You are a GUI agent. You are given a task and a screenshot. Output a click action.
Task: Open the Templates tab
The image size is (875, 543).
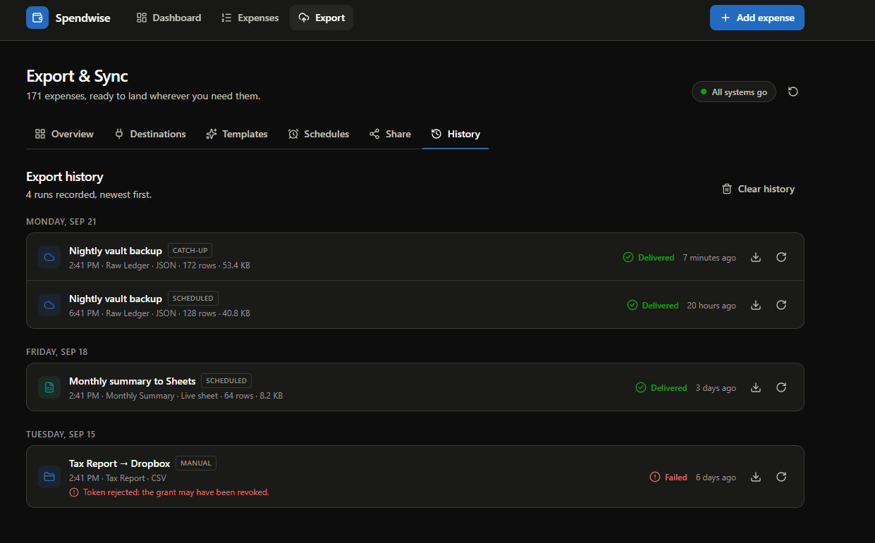(237, 134)
